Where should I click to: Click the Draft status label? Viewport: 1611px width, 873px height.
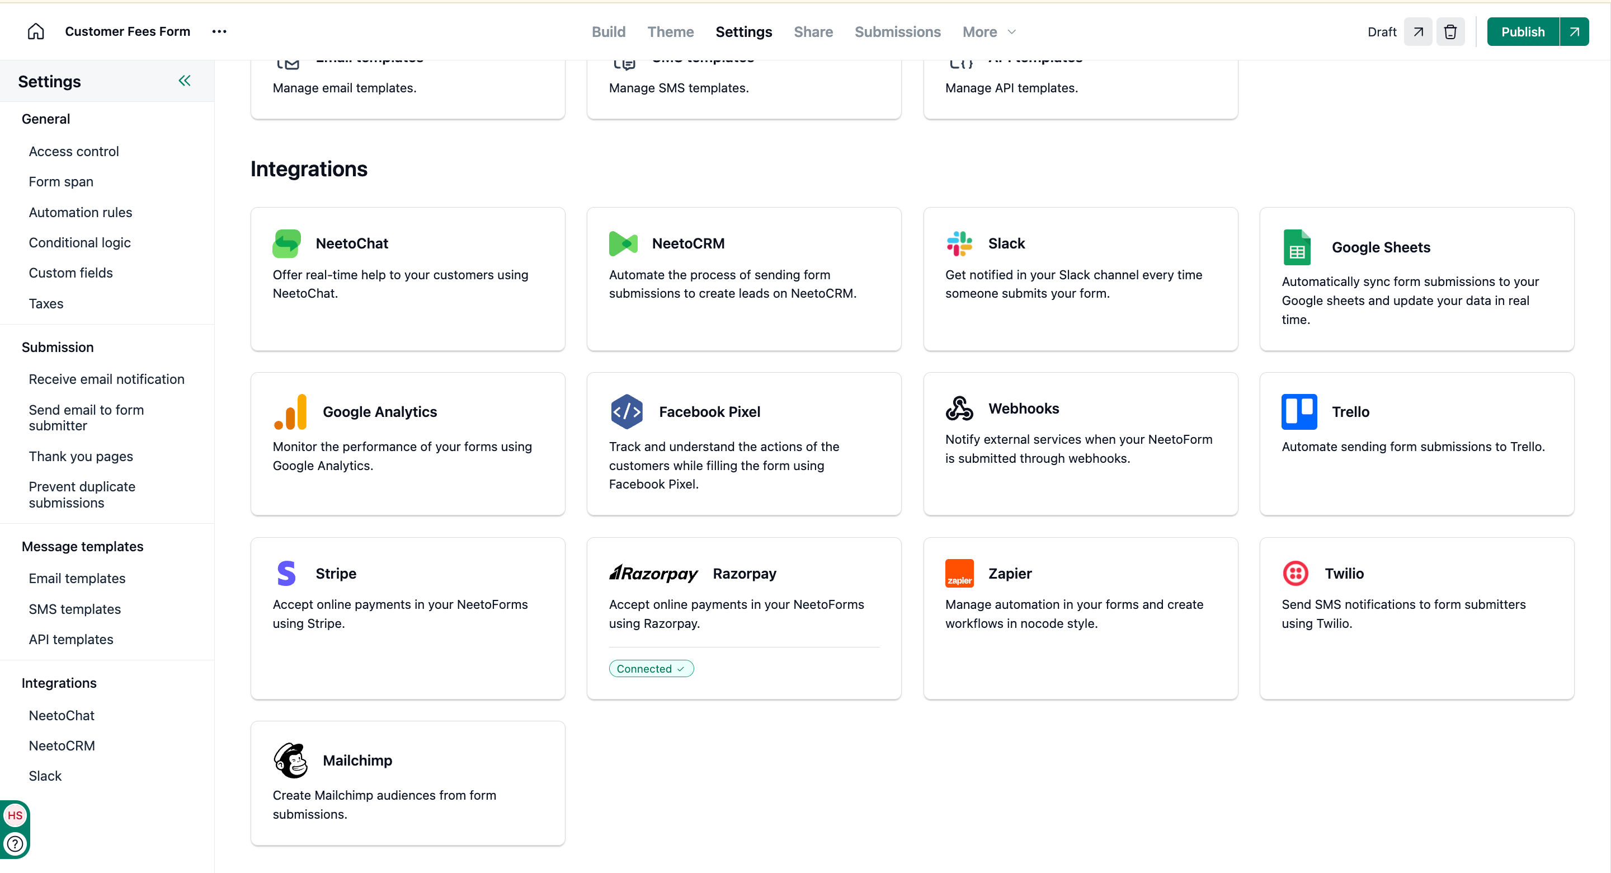coord(1382,32)
